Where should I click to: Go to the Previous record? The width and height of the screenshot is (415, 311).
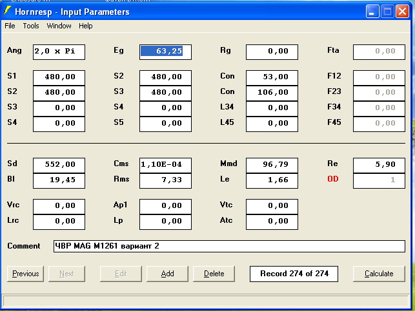[x=26, y=274]
